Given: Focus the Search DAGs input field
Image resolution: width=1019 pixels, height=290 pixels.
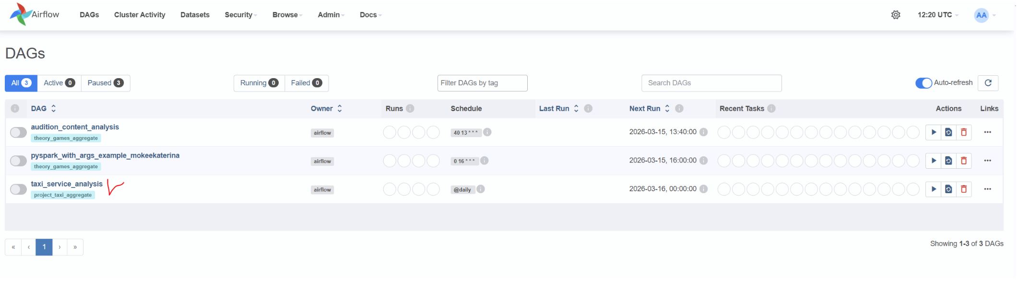Looking at the screenshot, I should [711, 83].
